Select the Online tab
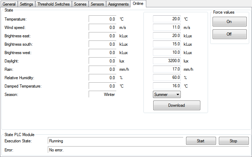This screenshot has height=157, width=252. pos(138,3)
